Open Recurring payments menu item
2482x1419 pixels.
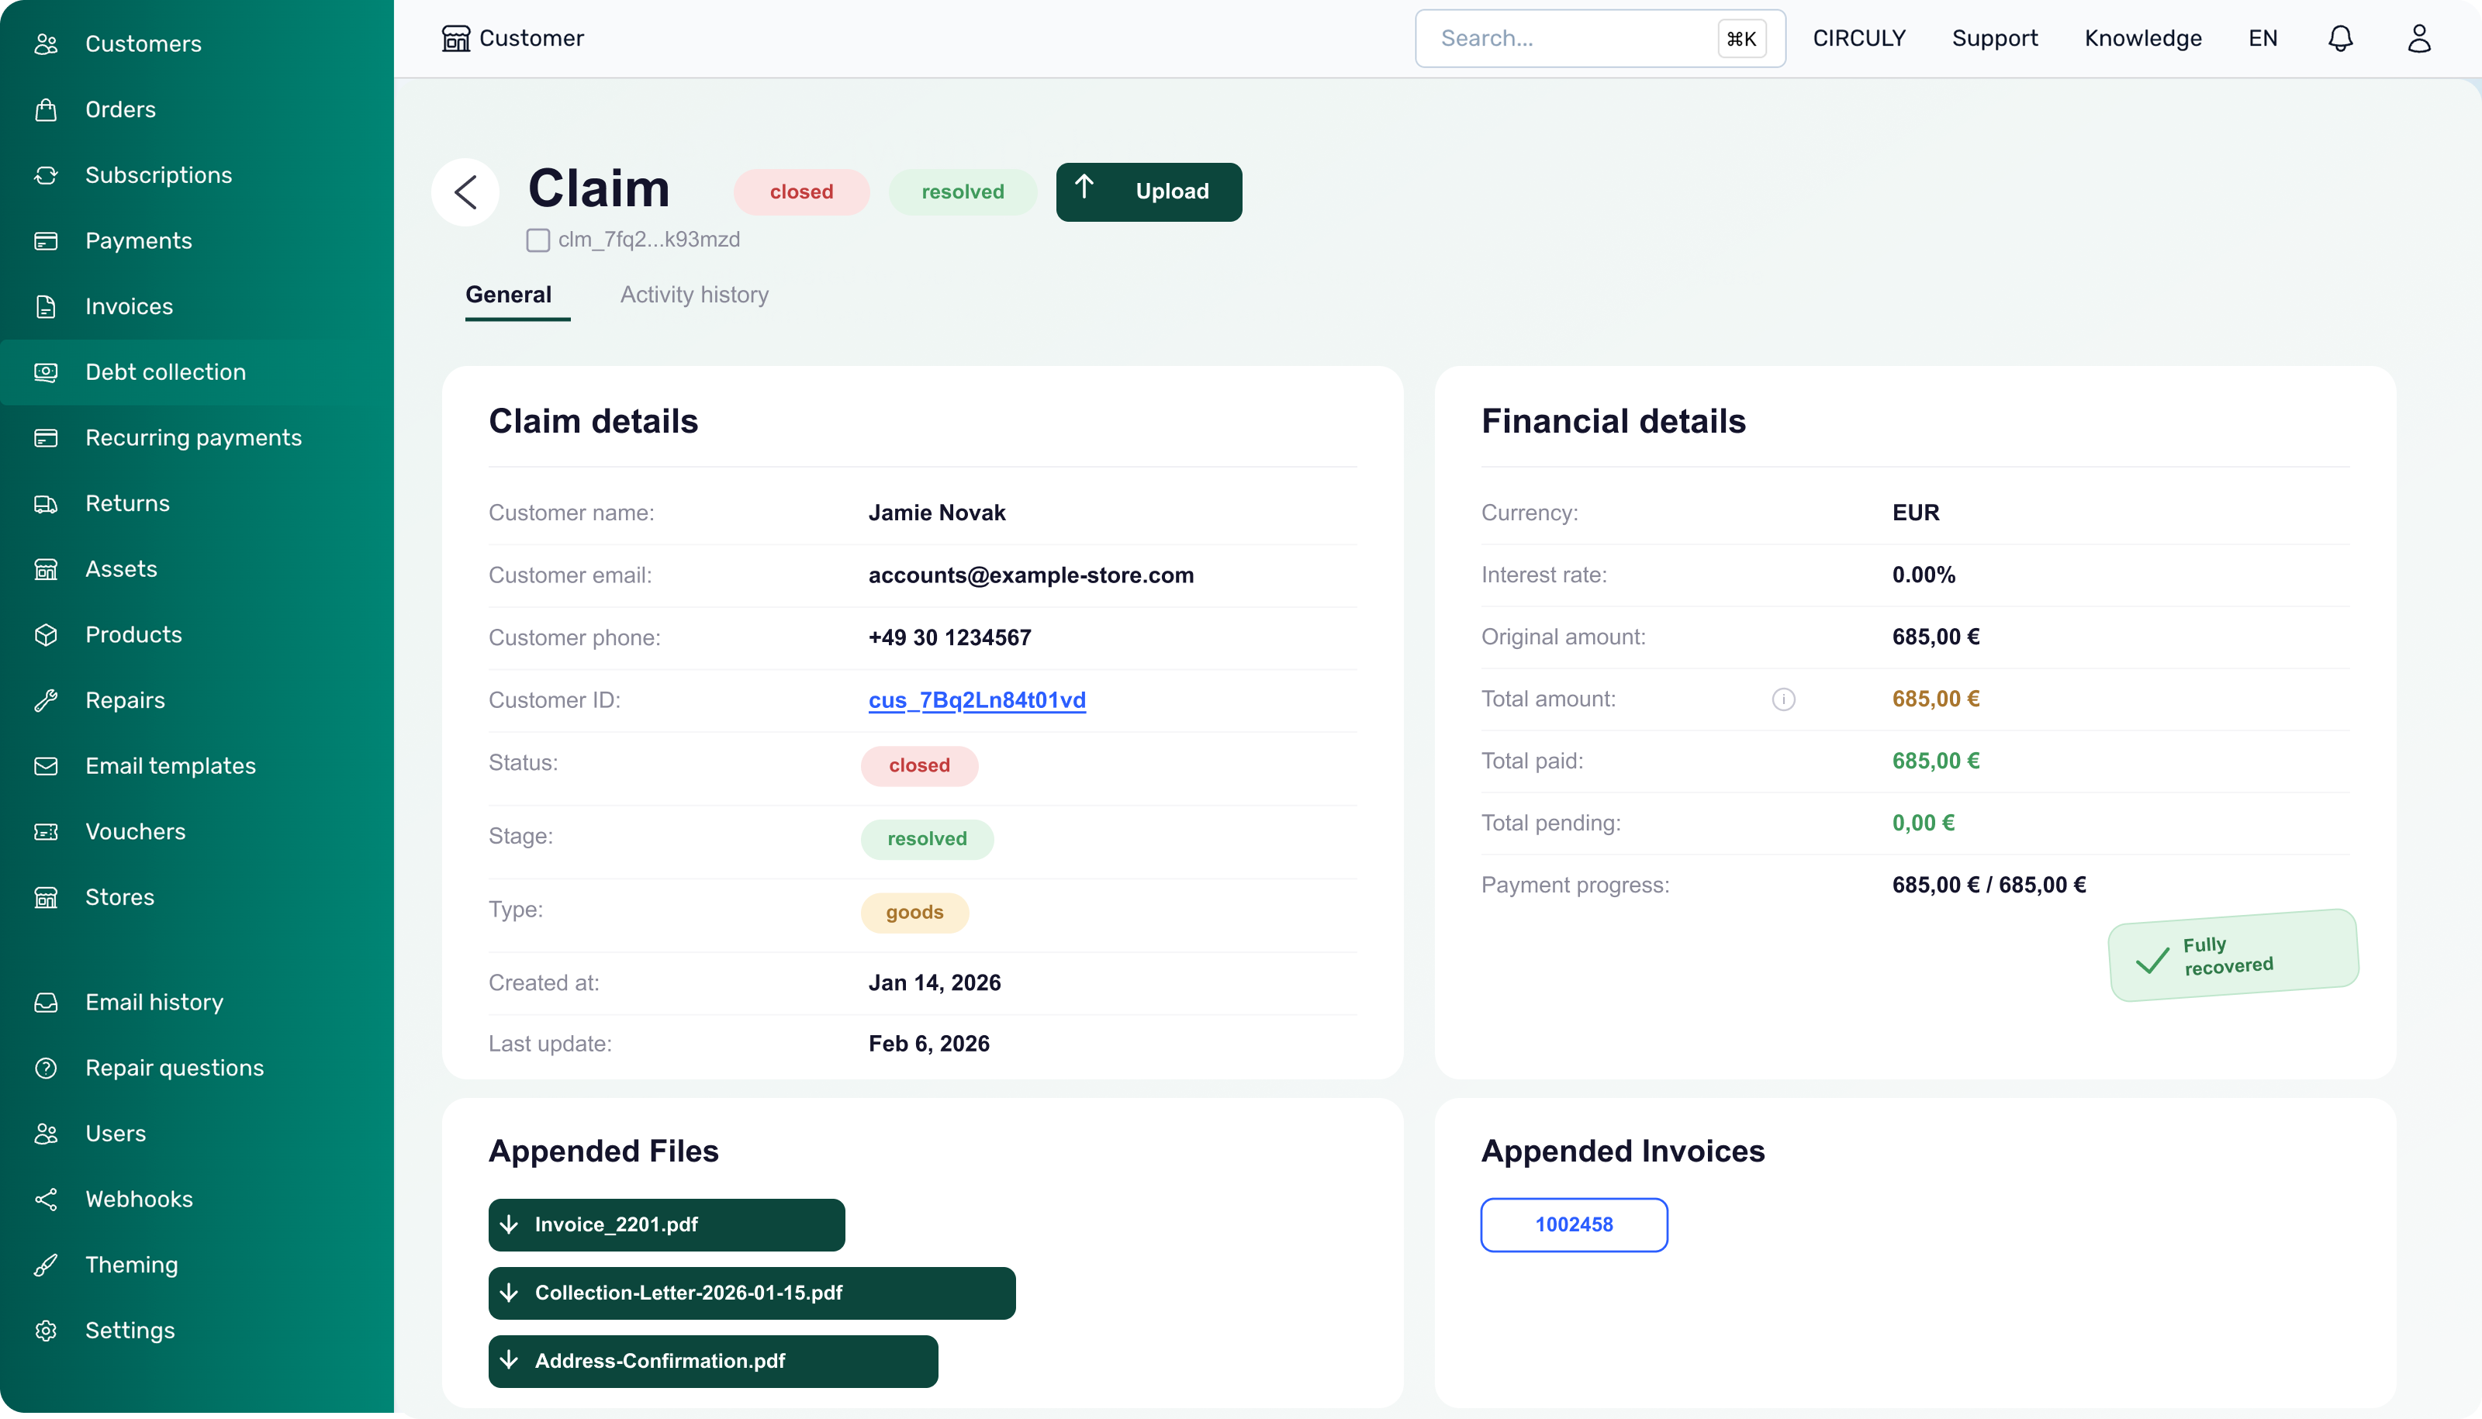pos(197,437)
